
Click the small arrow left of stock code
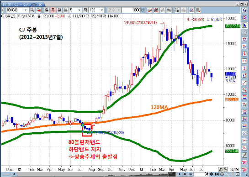(x=3, y=10)
